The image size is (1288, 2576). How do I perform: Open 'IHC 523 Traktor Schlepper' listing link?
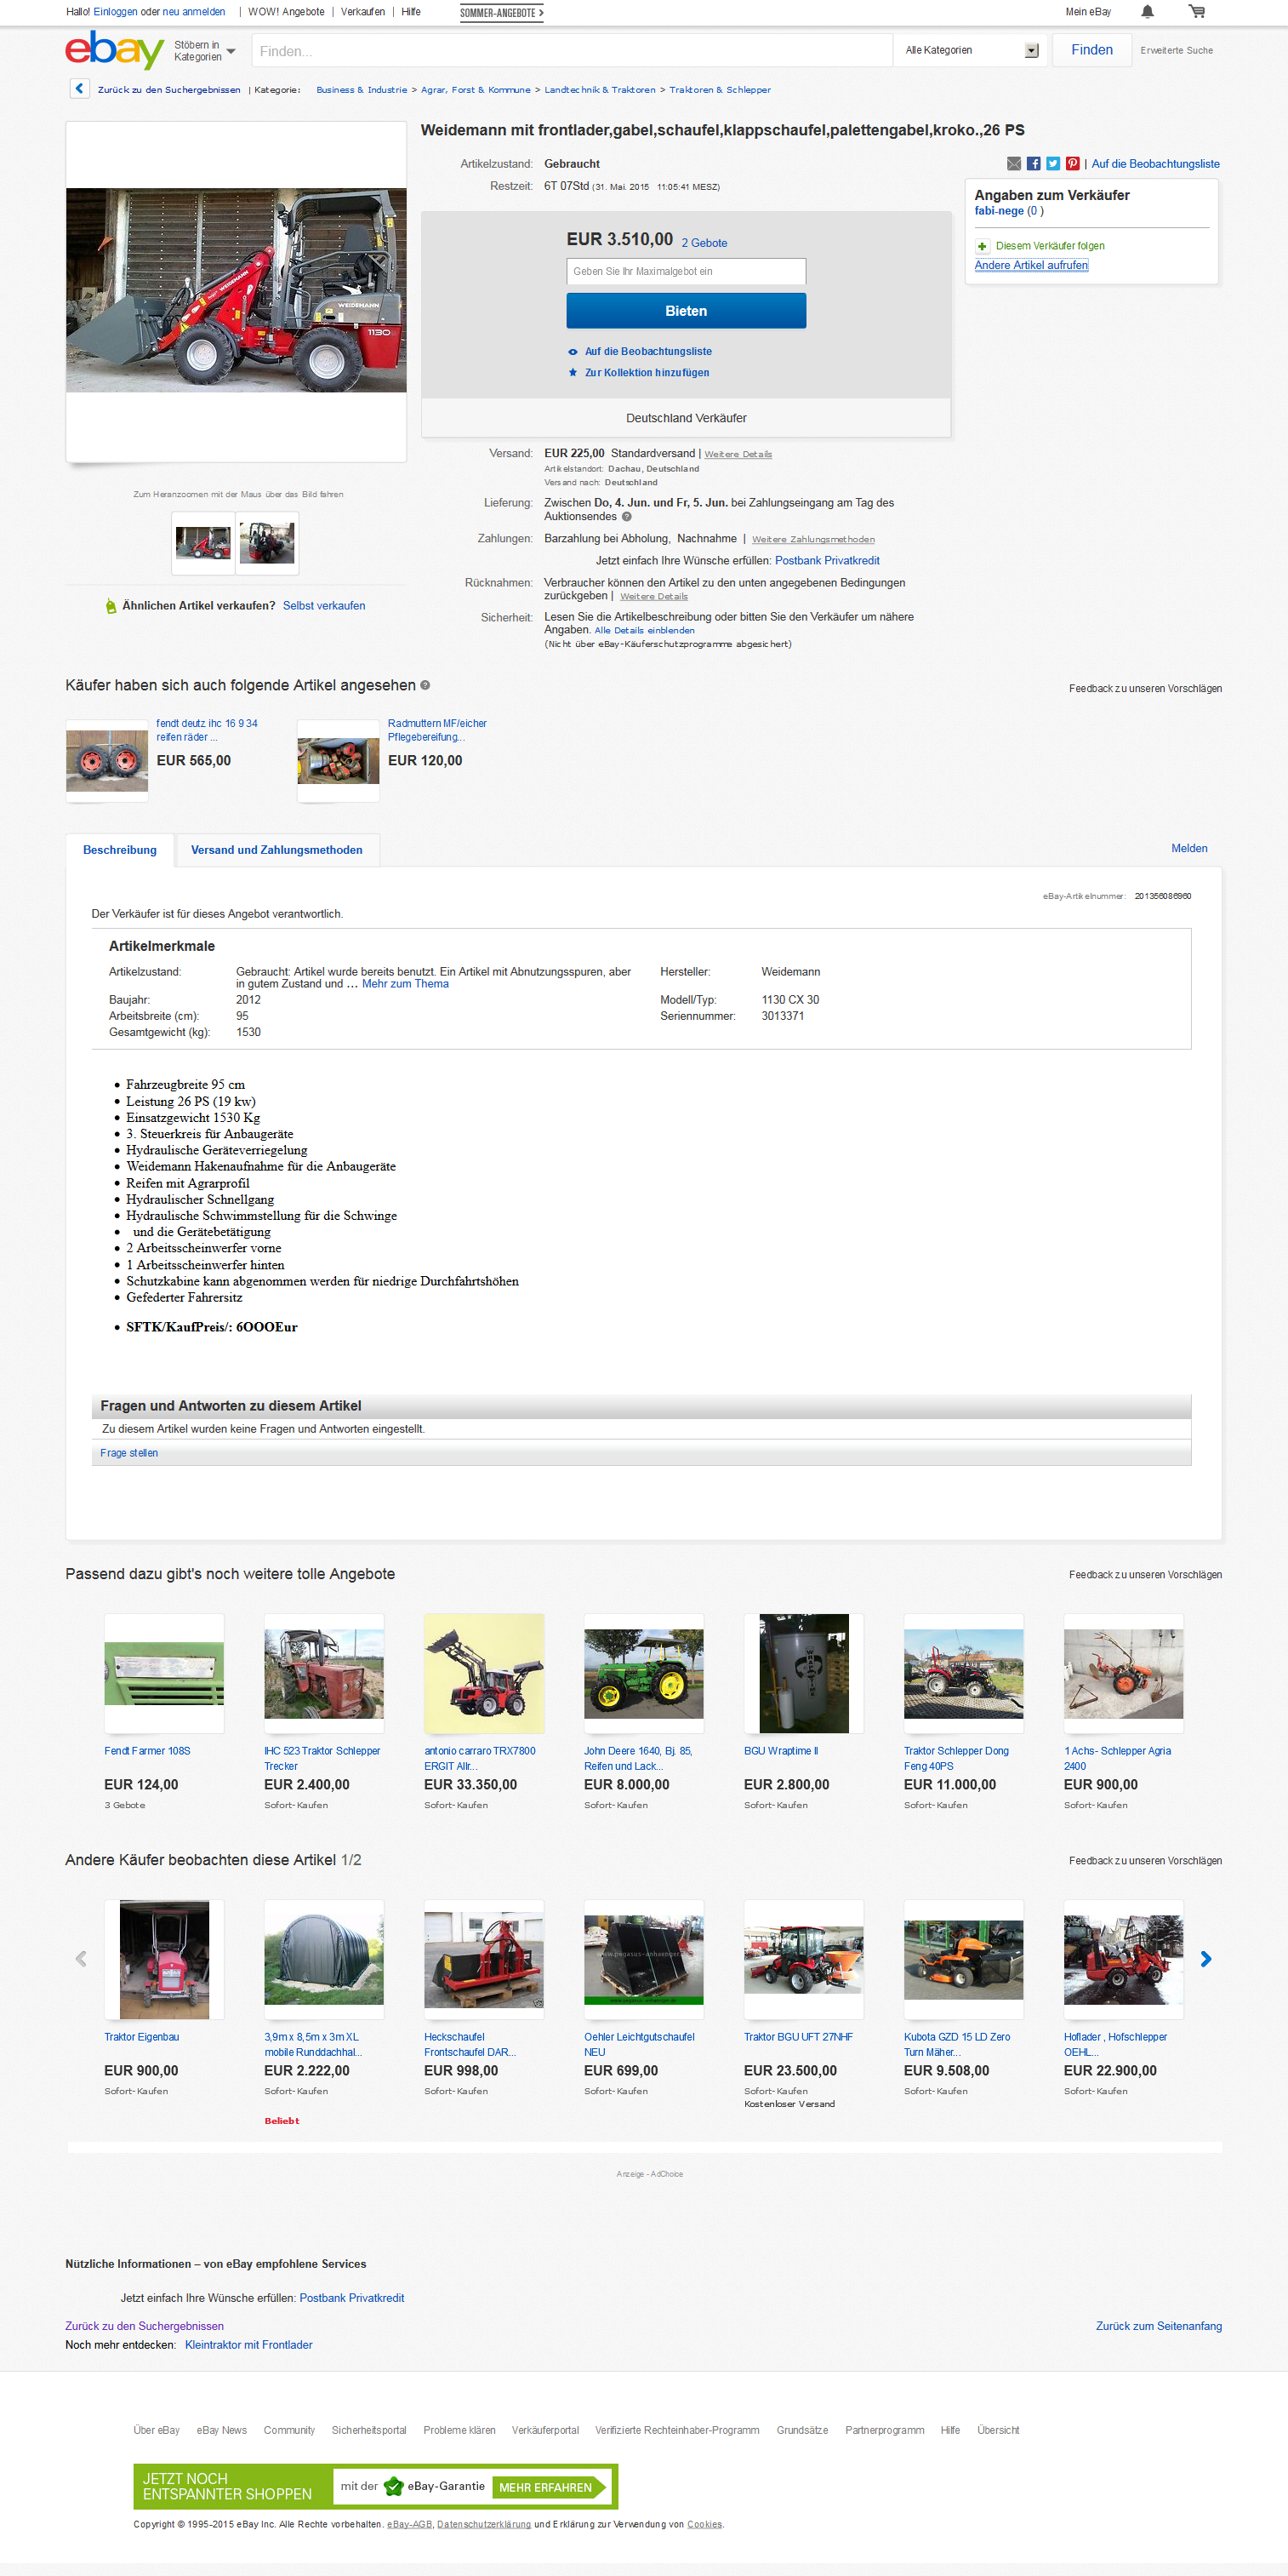322,1759
